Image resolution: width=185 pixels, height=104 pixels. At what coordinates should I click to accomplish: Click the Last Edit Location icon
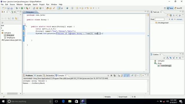point(88,8)
